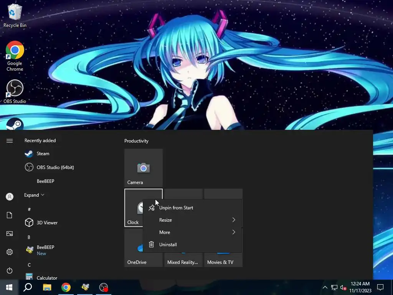Open the Resize submenu
The height and width of the screenshot is (295, 393).
192,220
